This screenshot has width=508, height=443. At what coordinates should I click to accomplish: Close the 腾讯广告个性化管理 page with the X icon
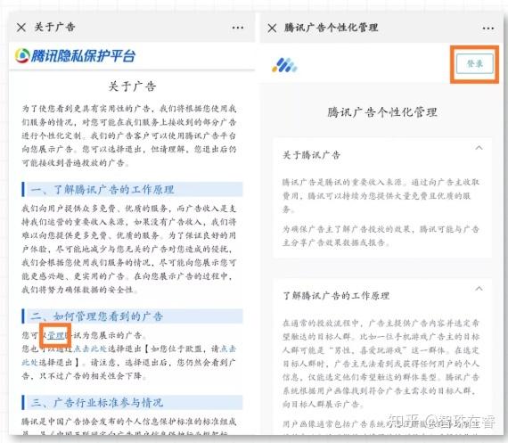click(x=272, y=29)
